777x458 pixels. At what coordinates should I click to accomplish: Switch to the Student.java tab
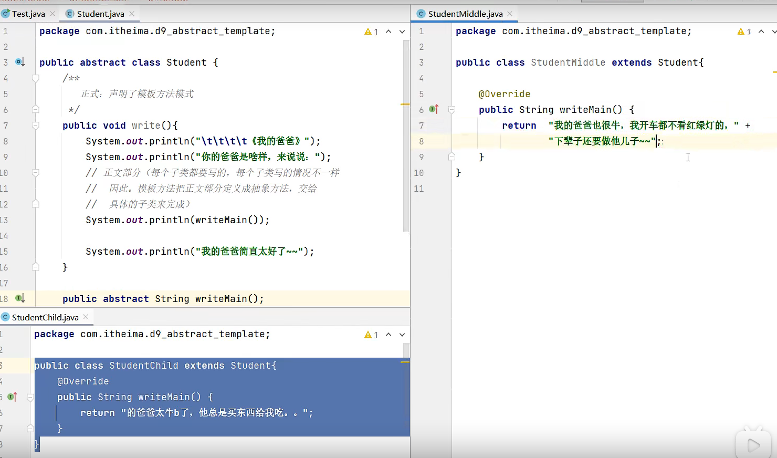coord(100,14)
